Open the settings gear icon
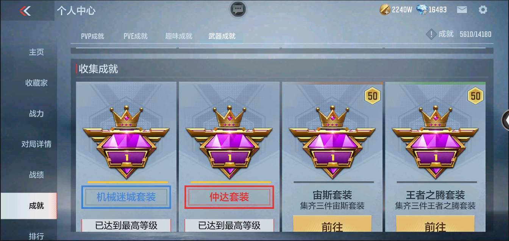 point(483,10)
